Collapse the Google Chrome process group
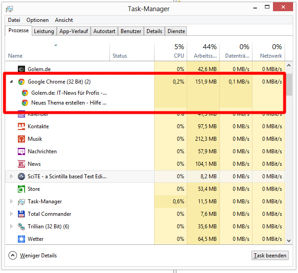This screenshot has height=273, width=298. [x=11, y=82]
